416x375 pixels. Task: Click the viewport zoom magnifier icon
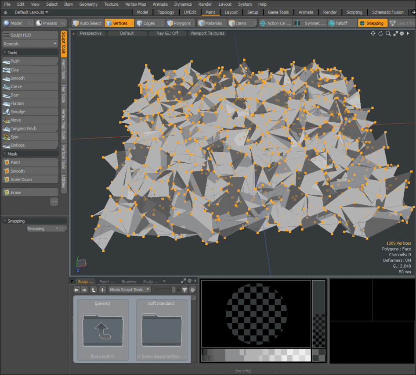pos(388,34)
